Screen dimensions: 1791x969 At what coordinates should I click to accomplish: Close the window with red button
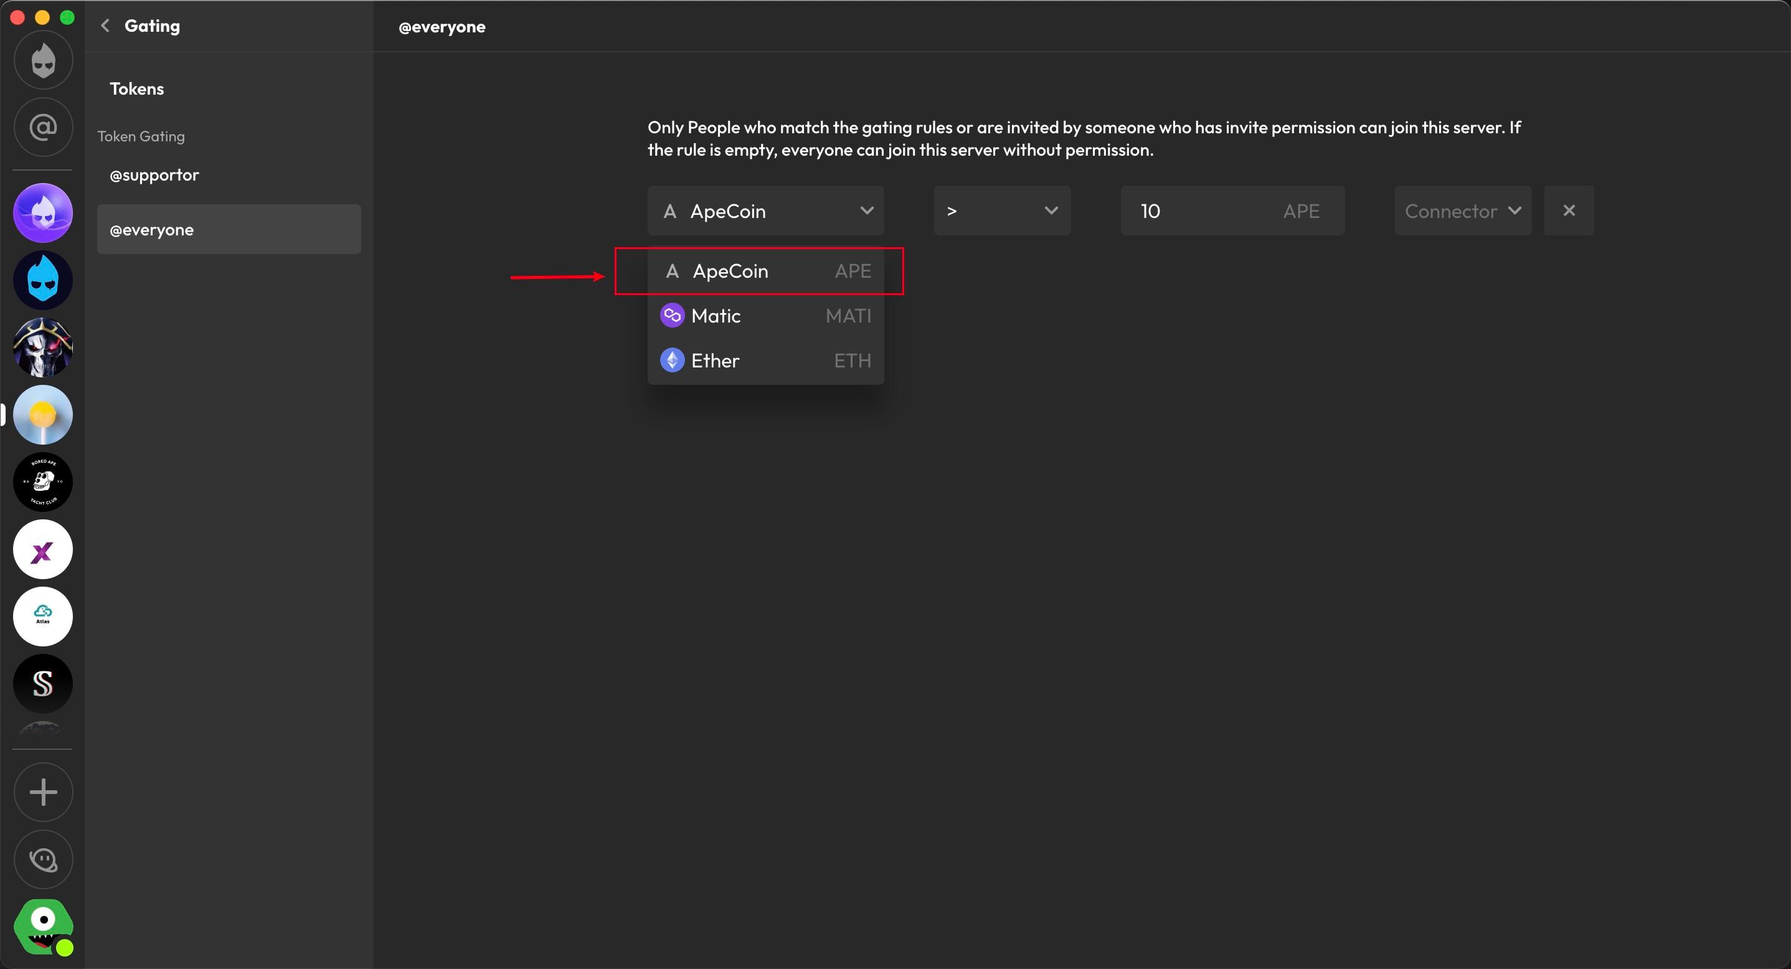(17, 17)
